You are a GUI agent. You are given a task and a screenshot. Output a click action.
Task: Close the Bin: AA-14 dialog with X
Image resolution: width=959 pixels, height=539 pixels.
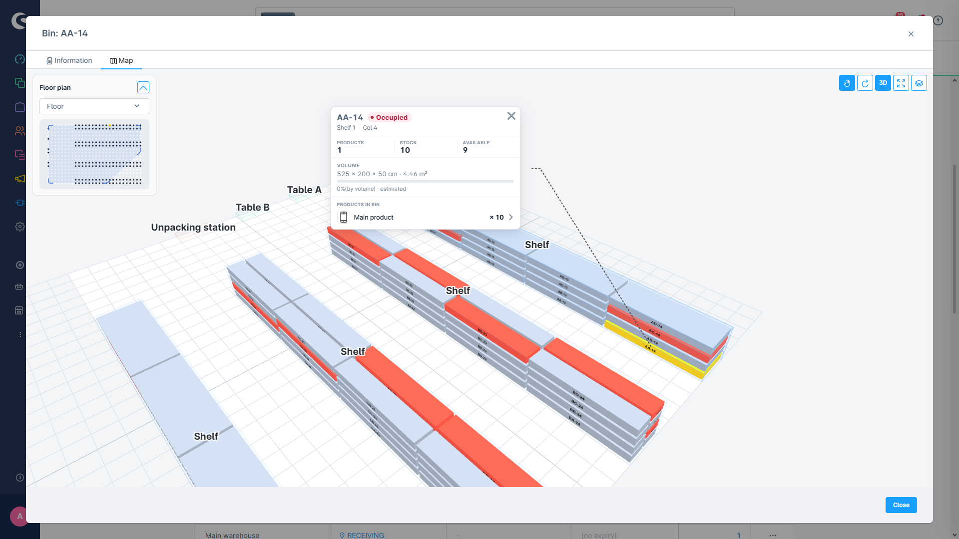pos(911,34)
